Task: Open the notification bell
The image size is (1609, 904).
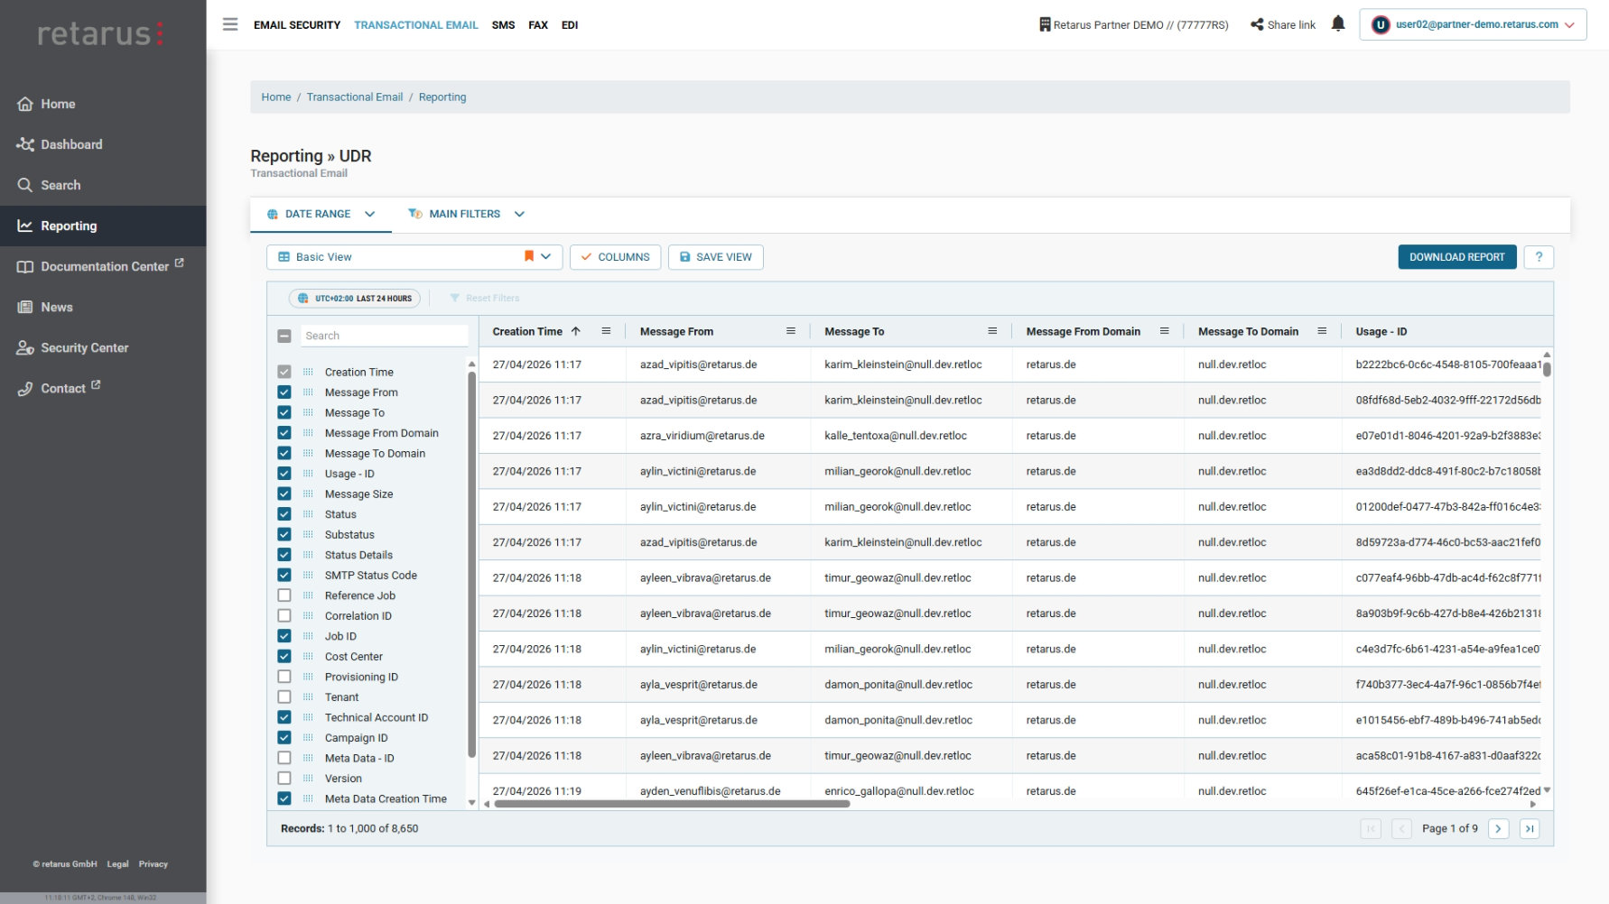Action: point(1339,23)
